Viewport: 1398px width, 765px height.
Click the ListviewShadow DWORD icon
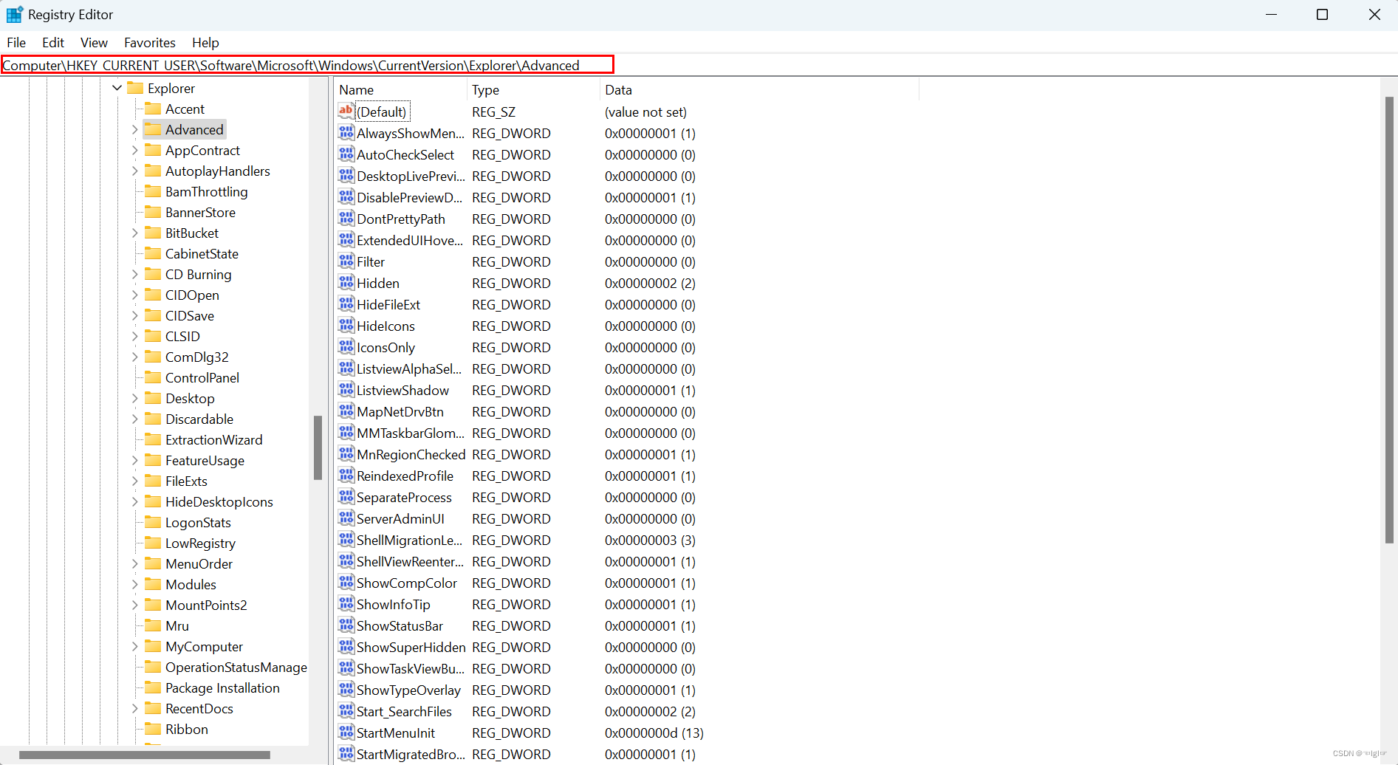(x=346, y=390)
